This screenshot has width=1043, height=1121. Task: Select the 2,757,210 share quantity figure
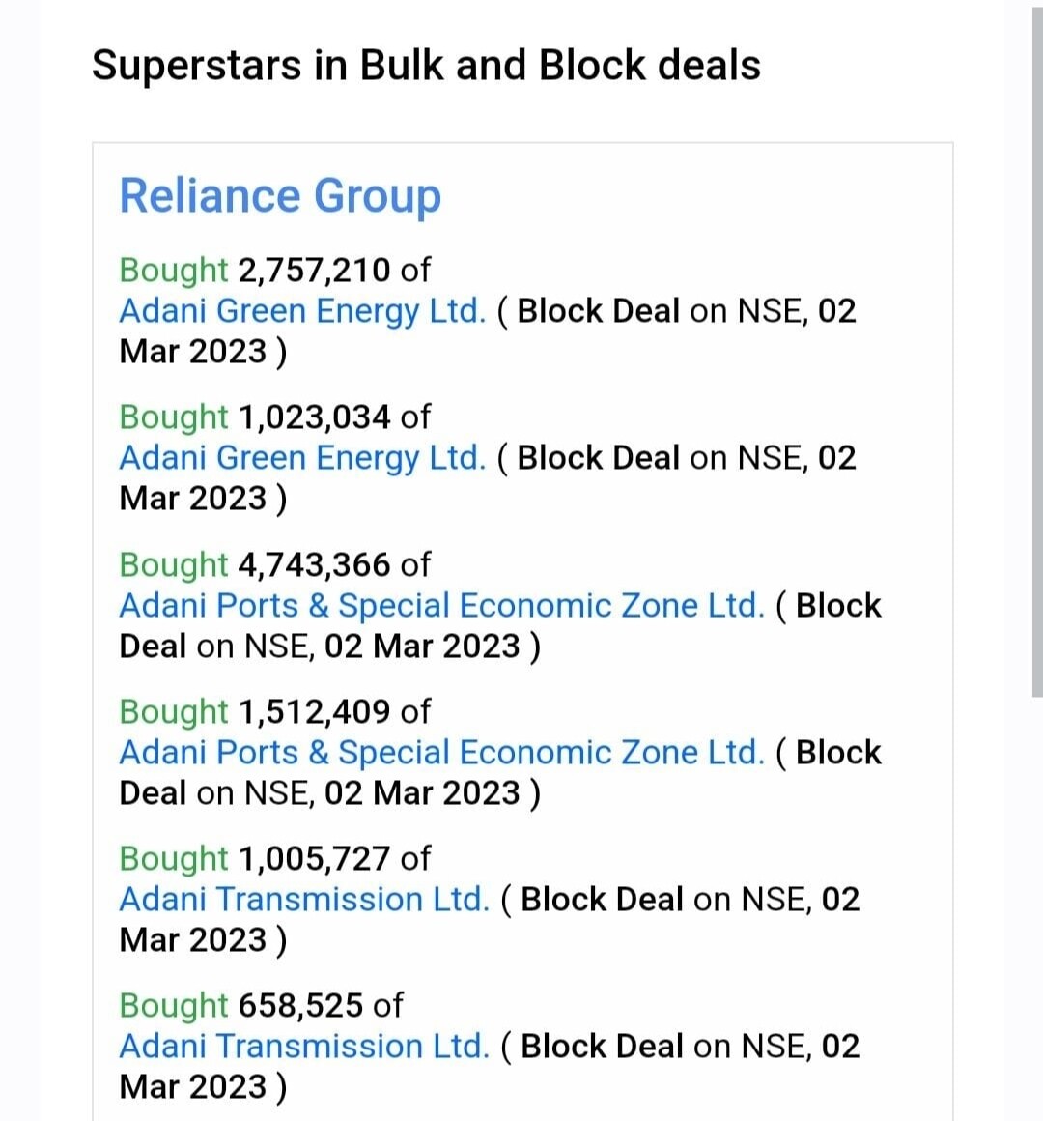[314, 271]
